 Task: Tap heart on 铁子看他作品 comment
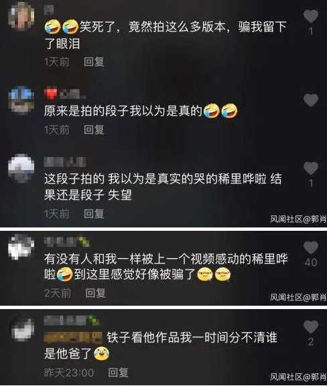(311, 327)
